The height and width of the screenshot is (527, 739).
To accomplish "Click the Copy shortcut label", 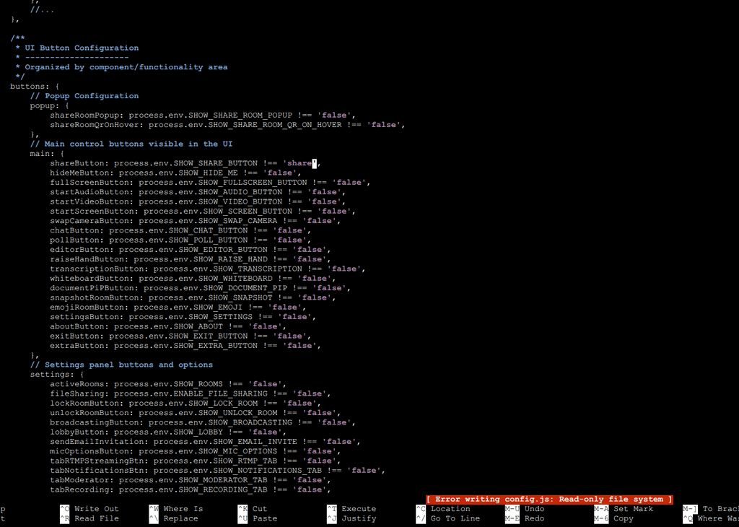I will pos(623,518).
